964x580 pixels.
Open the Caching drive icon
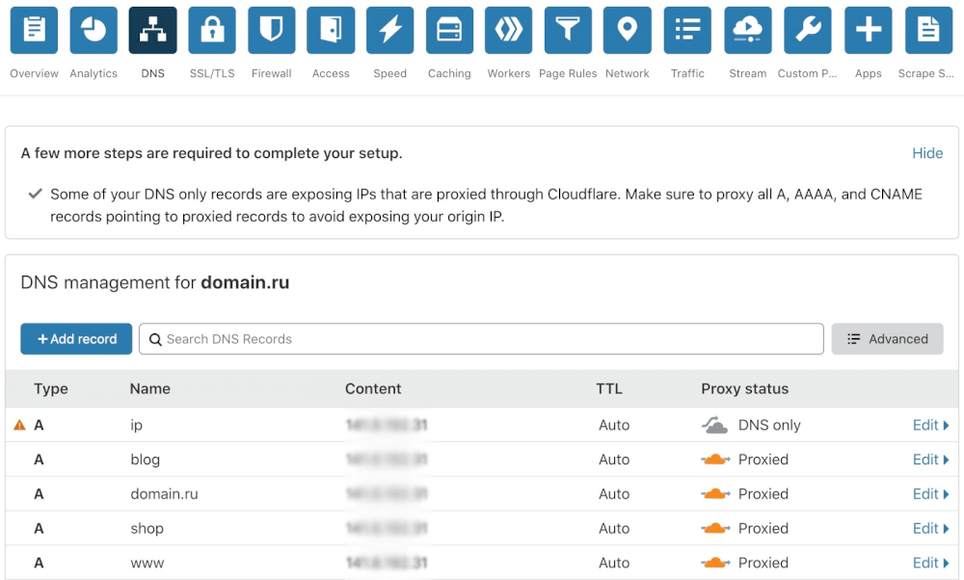[x=449, y=31]
